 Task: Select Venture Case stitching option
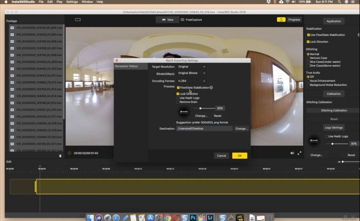pyautogui.click(x=308, y=58)
